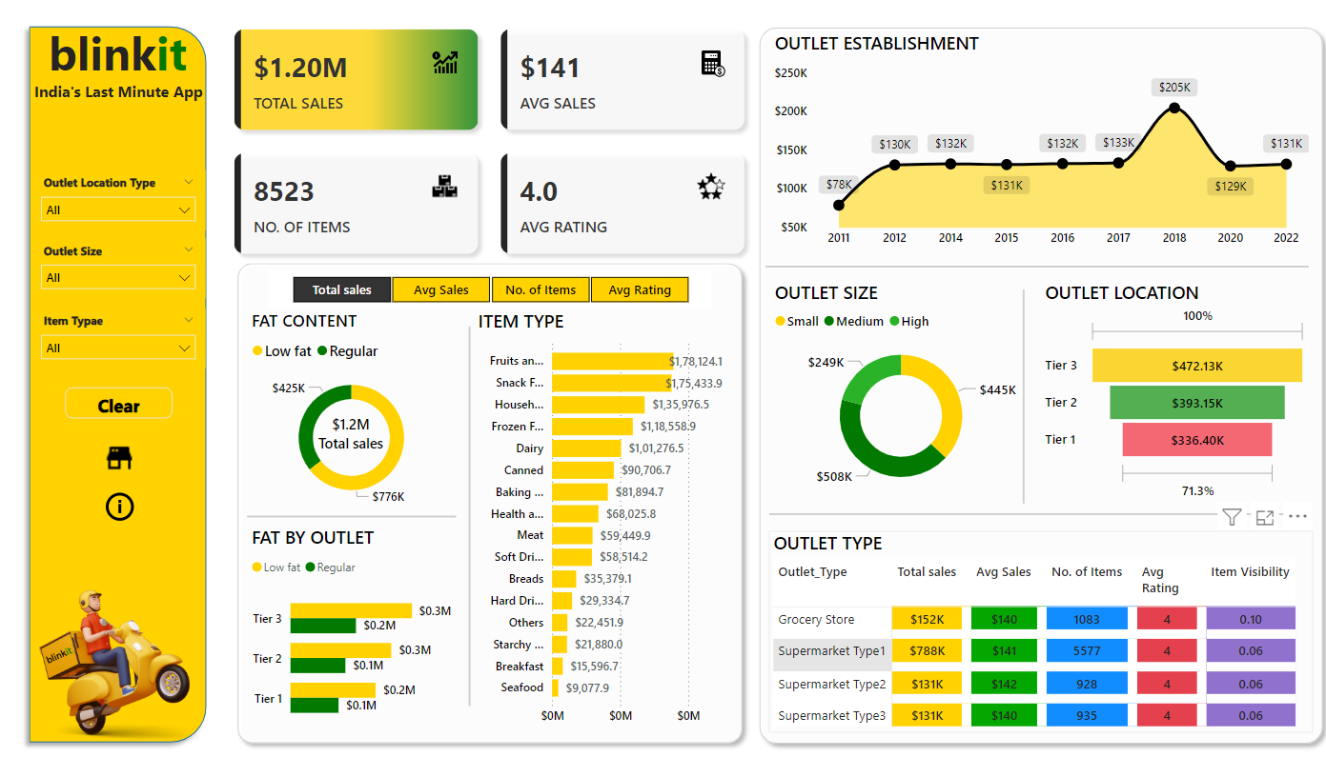Sort by Avg Sales column header
1326x757 pixels.
(x=1004, y=572)
